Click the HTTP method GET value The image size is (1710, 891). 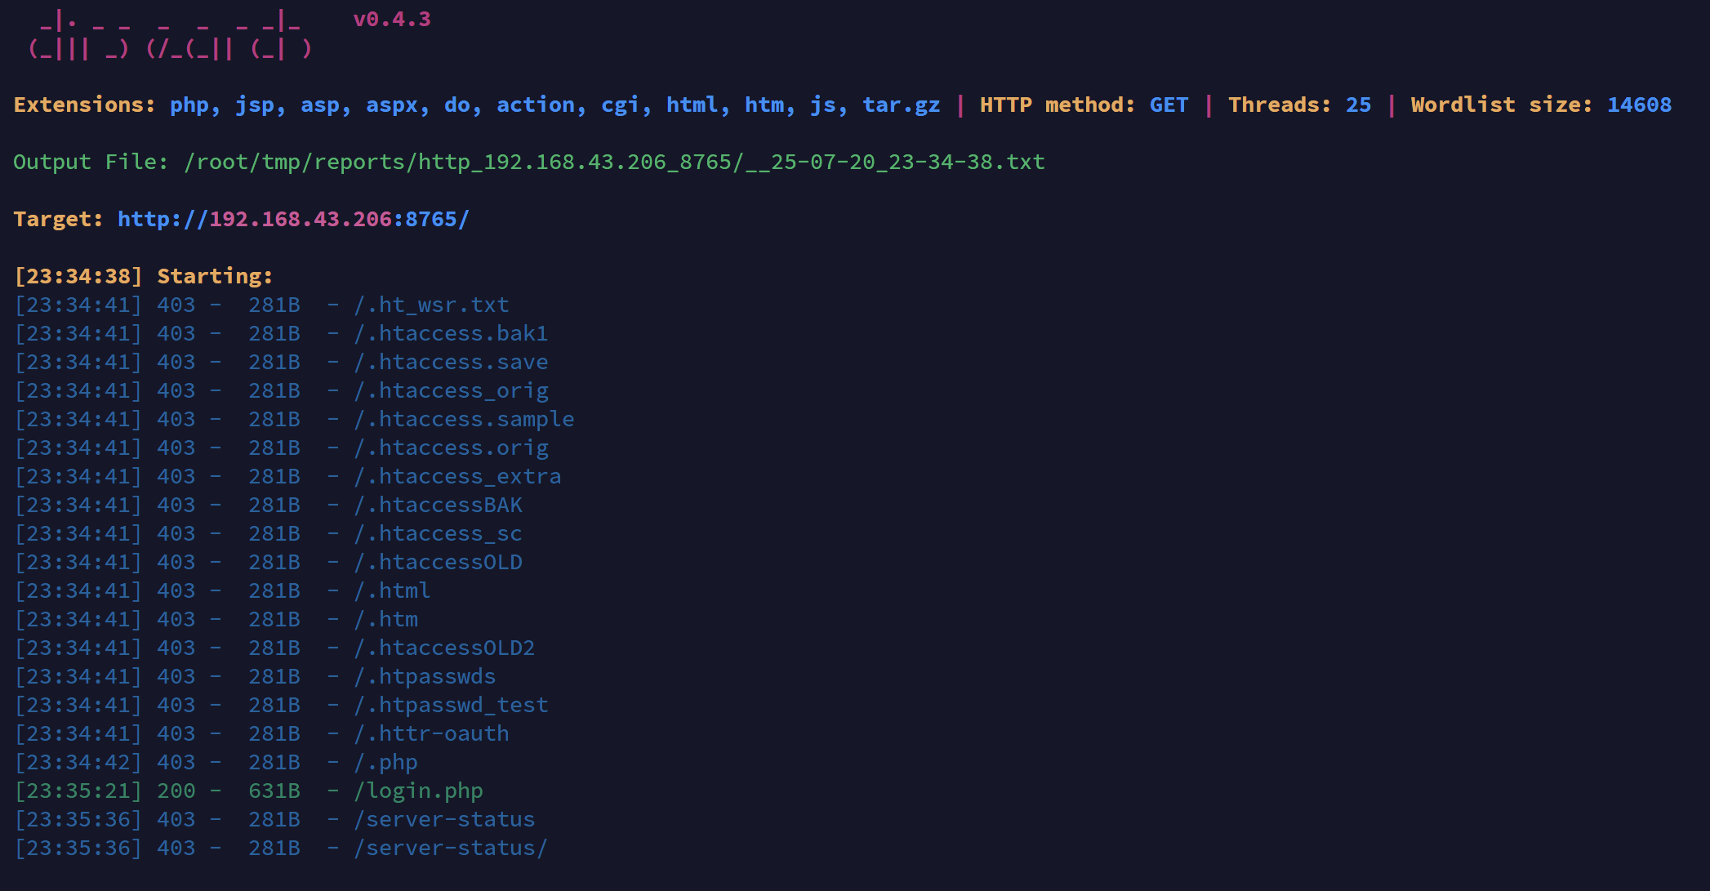[x=1169, y=105]
